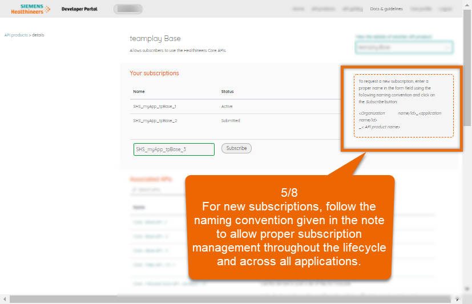Screen dimensions: 472x304
Task: Click the Active status of first subscription
Action: pos(227,106)
